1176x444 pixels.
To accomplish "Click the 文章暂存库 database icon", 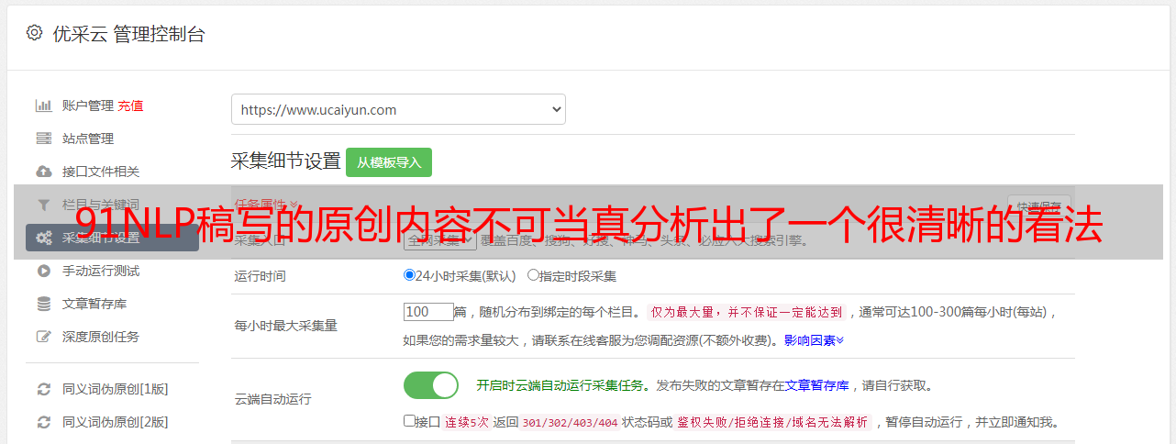I will click(x=43, y=304).
